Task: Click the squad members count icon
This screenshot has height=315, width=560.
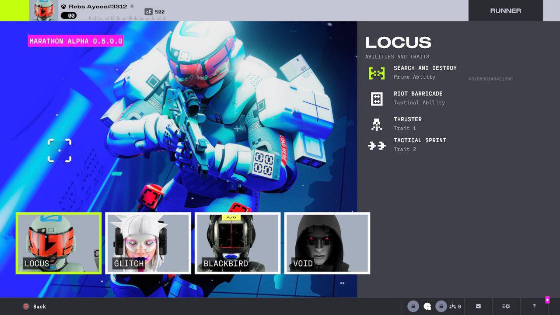Action: click(455, 306)
